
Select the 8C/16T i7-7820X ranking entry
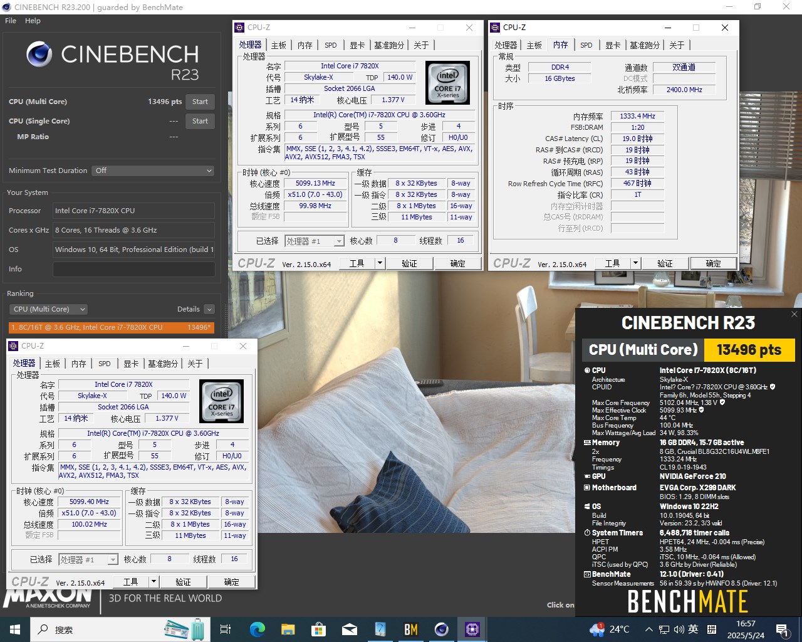(x=112, y=327)
